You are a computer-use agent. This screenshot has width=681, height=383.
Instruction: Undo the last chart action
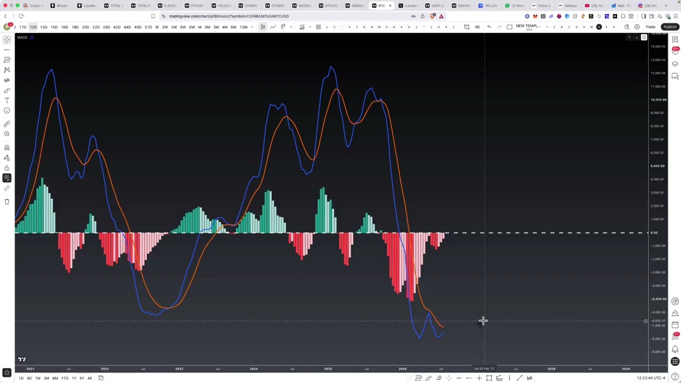coord(489,27)
